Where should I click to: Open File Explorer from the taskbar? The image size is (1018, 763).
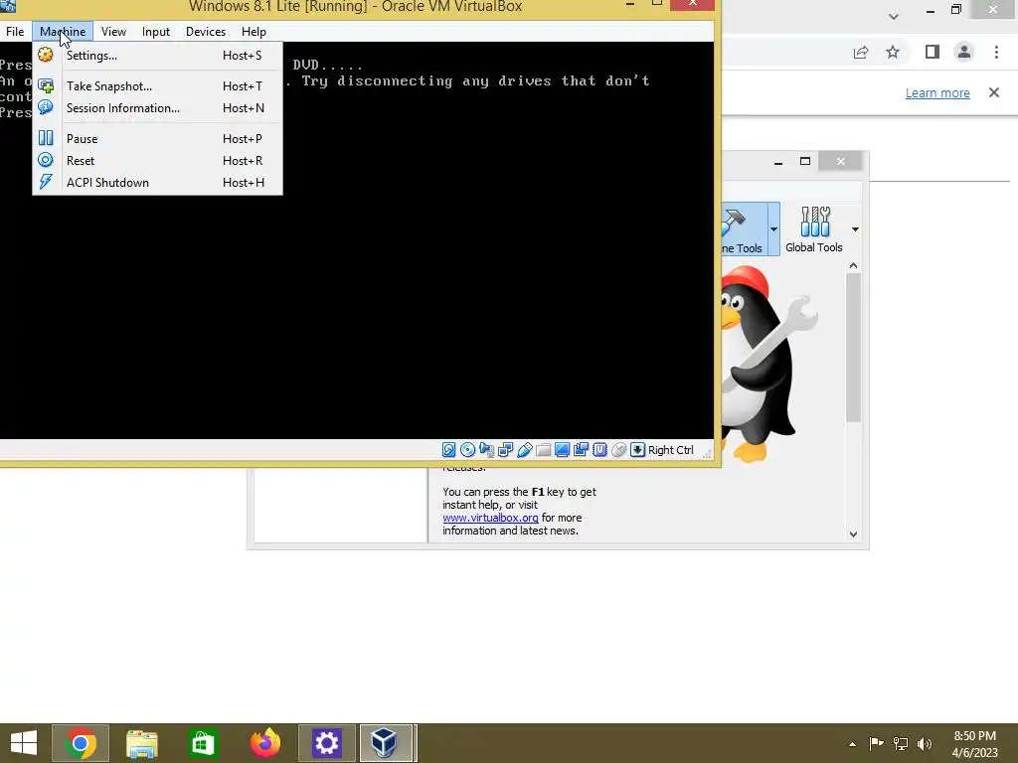coord(141,743)
